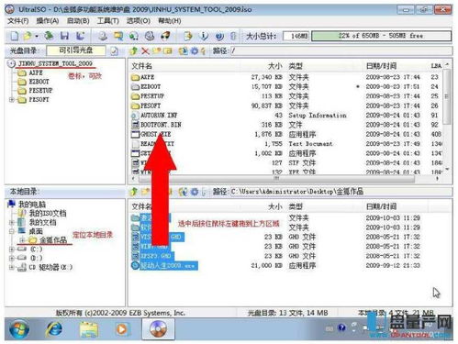
Task: Open the dropdown arrow beside Open icon
Action: pos(37,37)
